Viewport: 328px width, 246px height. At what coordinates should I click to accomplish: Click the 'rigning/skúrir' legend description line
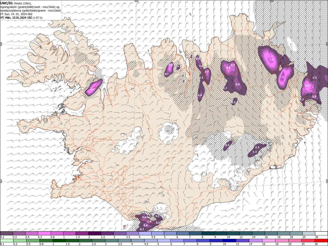[x=30, y=7]
